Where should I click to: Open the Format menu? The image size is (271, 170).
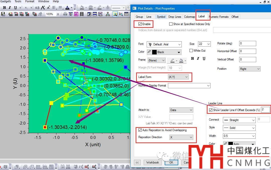point(30,2)
